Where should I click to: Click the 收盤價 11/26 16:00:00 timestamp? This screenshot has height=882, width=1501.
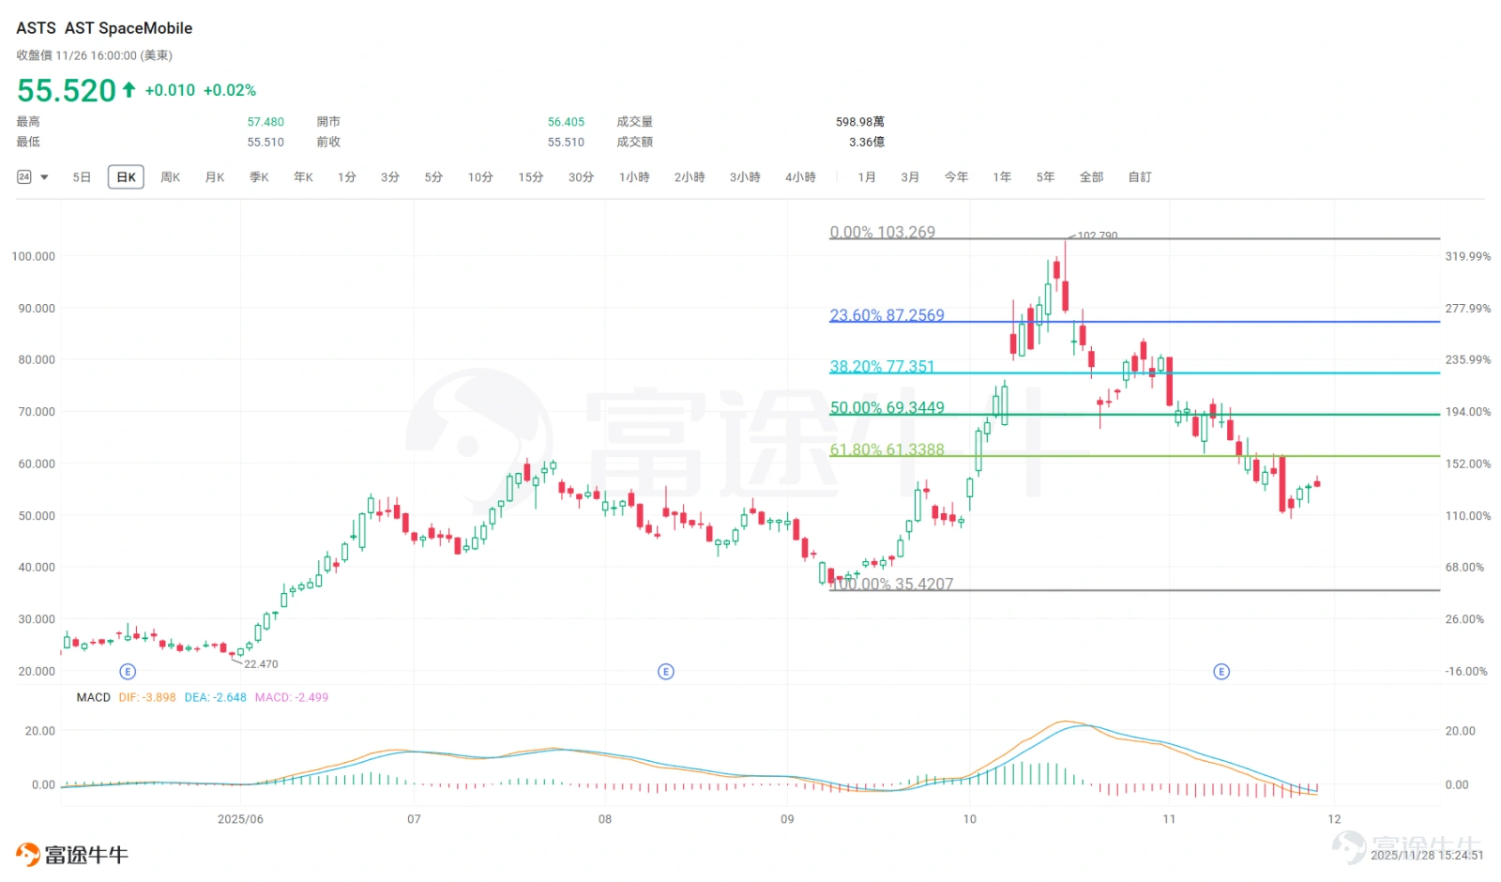point(94,55)
